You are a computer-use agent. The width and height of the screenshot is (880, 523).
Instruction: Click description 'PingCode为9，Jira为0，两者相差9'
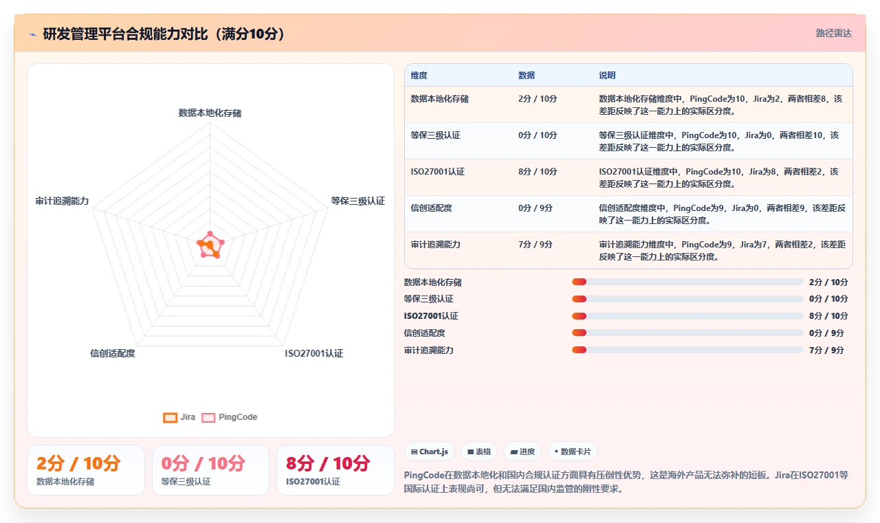click(740, 208)
